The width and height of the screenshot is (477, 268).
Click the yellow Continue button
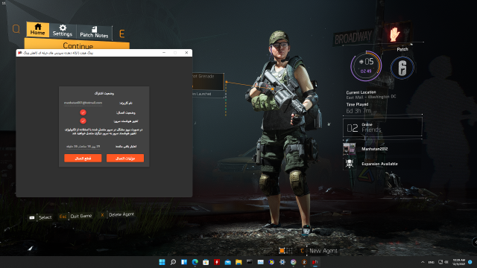coord(78,45)
